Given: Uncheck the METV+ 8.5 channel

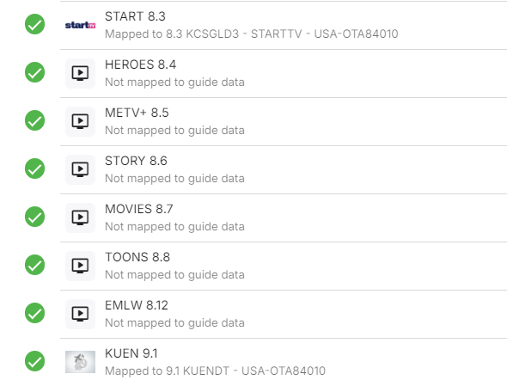Looking at the screenshot, I should (35, 120).
